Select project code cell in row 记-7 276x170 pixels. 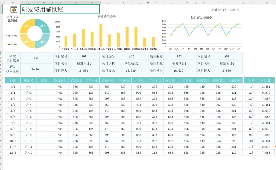click(x=60, y=123)
